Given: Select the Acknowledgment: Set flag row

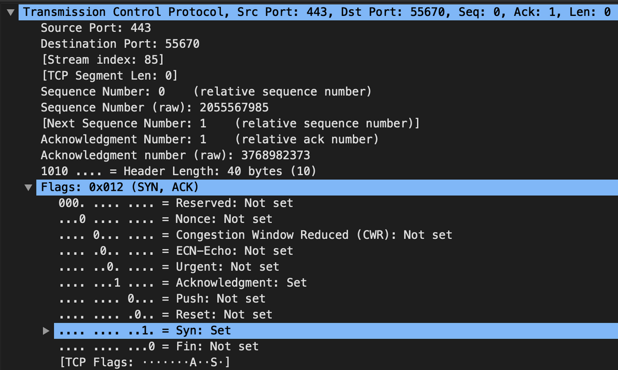Looking at the screenshot, I should (x=183, y=283).
